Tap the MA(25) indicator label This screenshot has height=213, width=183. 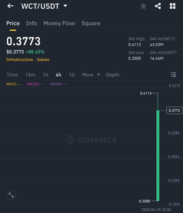[x=35, y=84]
